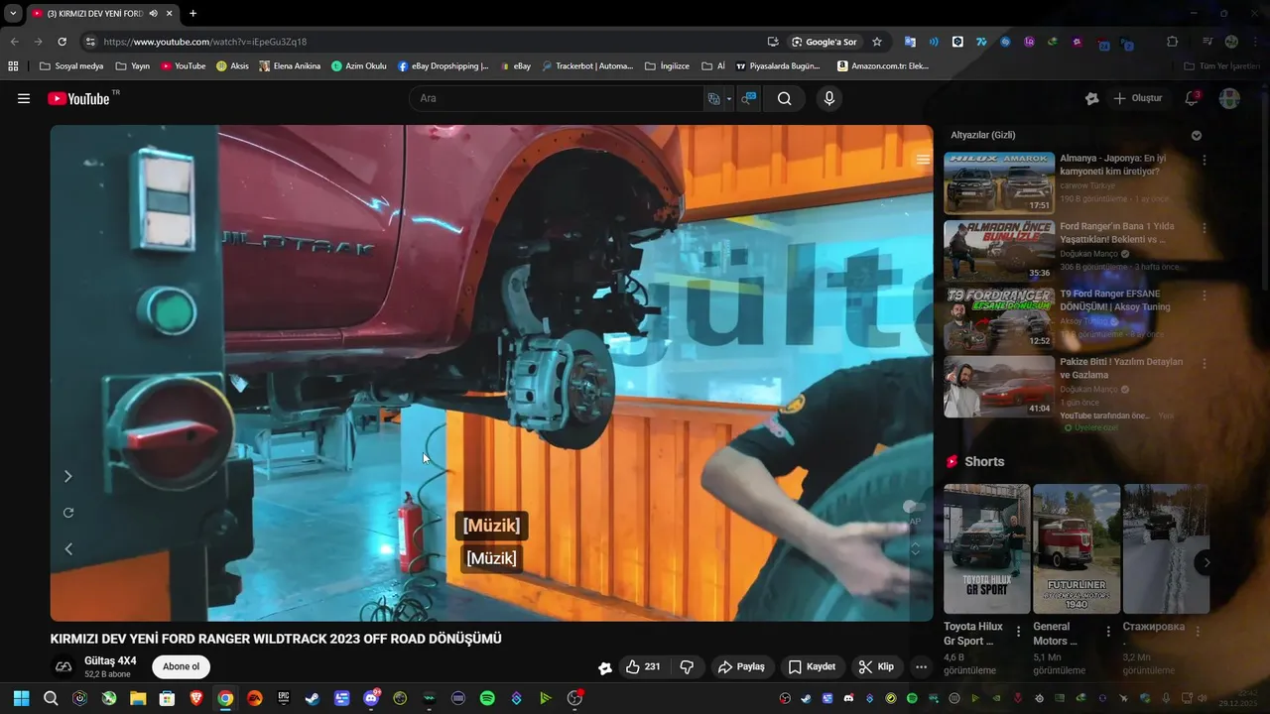Image resolution: width=1270 pixels, height=714 pixels.
Task: Open Chrome apps grid icon
Action: [13, 66]
